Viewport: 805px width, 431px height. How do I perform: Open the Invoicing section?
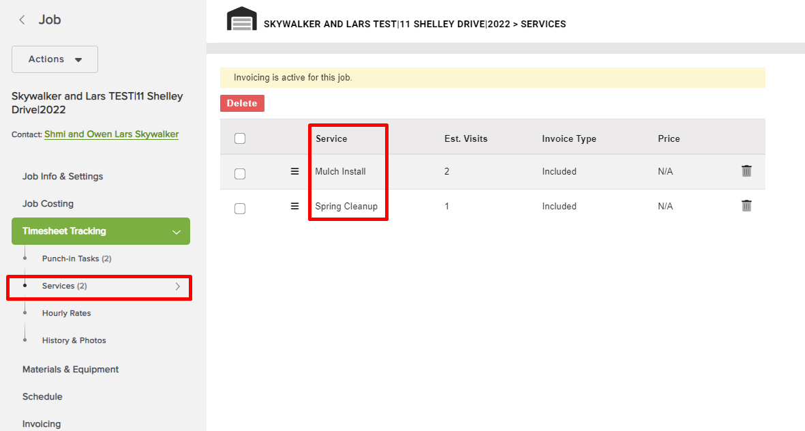click(42, 423)
